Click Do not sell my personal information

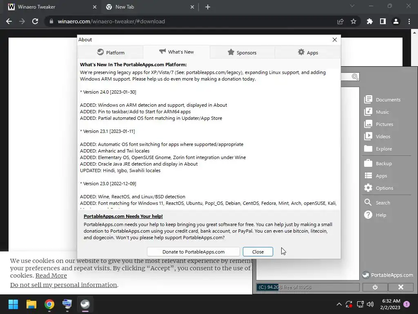click(x=63, y=285)
